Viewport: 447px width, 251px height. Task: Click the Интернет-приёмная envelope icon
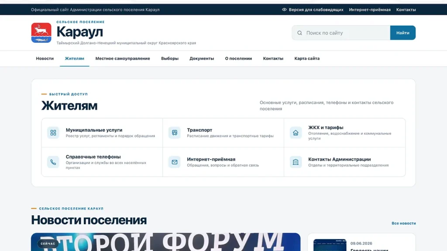tap(175, 162)
